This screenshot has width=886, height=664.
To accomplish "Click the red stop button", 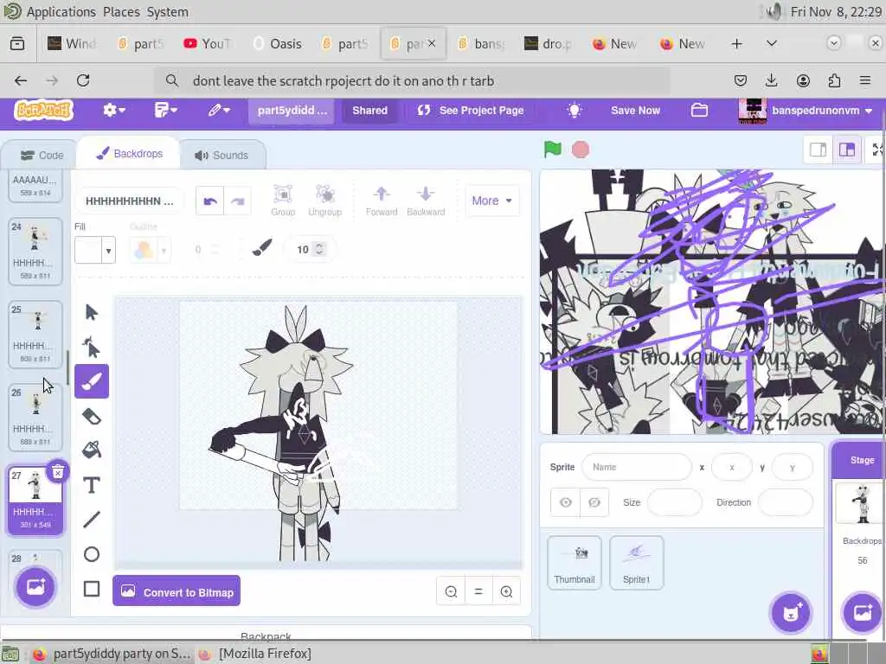I will tap(581, 150).
